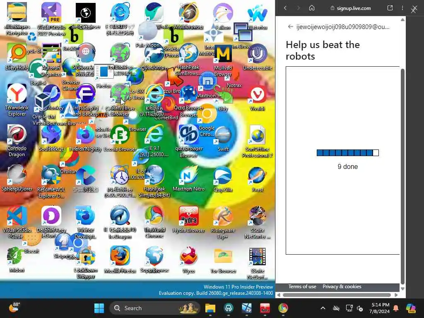Open the QupZilla desktop icon
424x318 pixels.
click(x=223, y=176)
